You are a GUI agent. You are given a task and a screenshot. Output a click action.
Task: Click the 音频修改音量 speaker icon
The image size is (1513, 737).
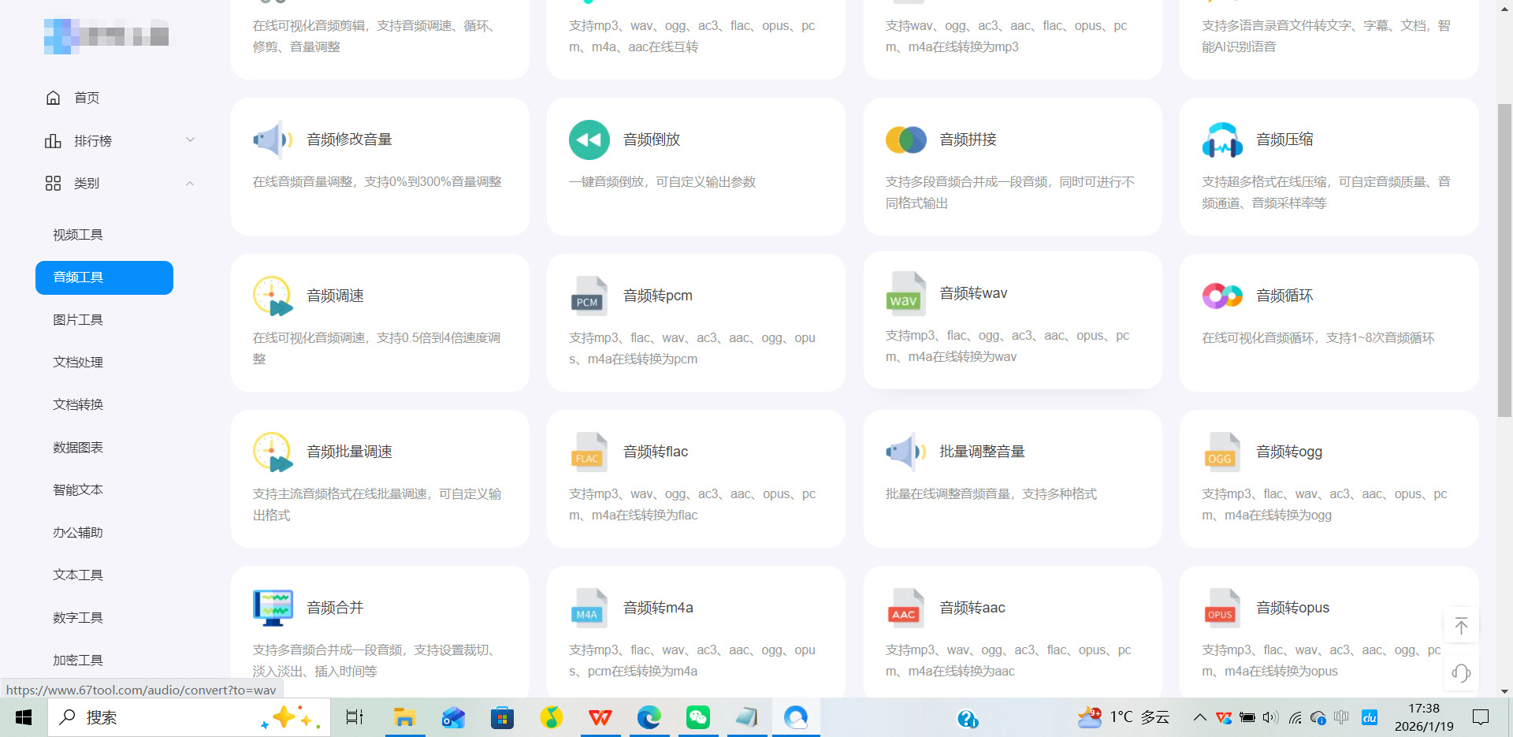(273, 140)
